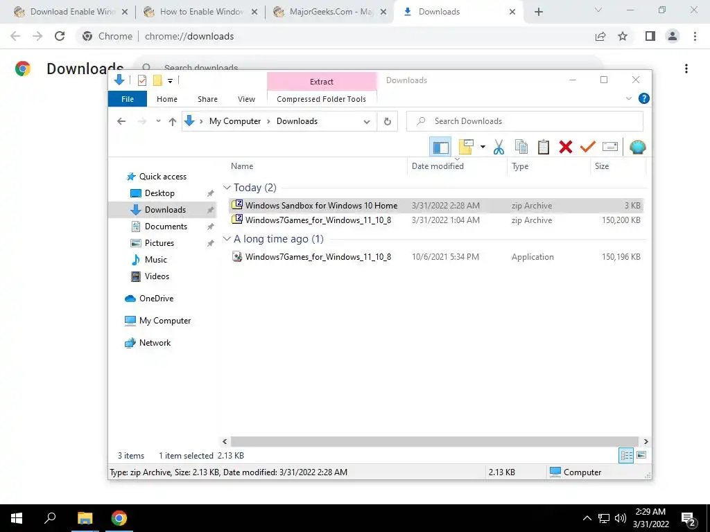Image resolution: width=710 pixels, height=532 pixels.
Task: Switch to Details view icon in status bar
Action: (x=626, y=455)
